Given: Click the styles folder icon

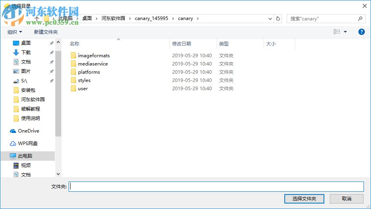Looking at the screenshot, I should pos(73,80).
